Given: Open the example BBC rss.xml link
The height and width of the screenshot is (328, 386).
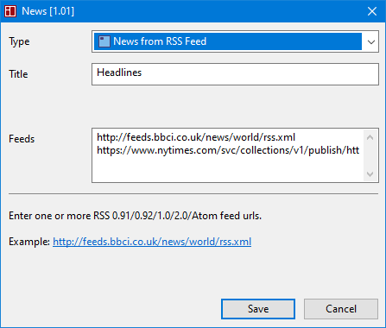Looking at the screenshot, I should pos(152,242).
